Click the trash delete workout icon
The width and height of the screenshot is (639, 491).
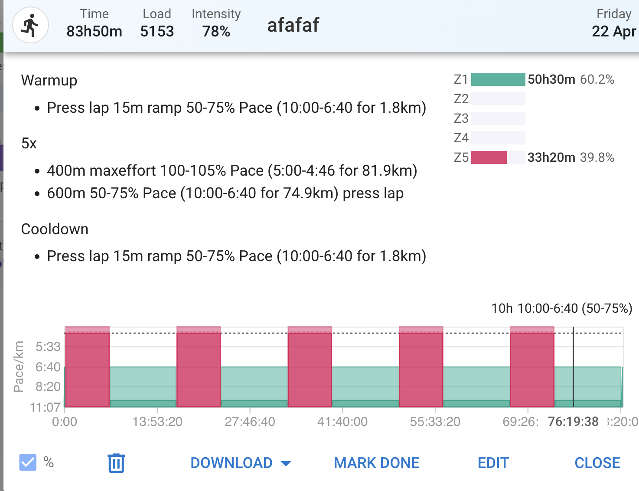click(x=116, y=463)
